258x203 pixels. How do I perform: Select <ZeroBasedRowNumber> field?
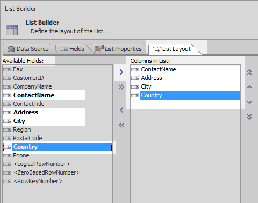(x=47, y=172)
